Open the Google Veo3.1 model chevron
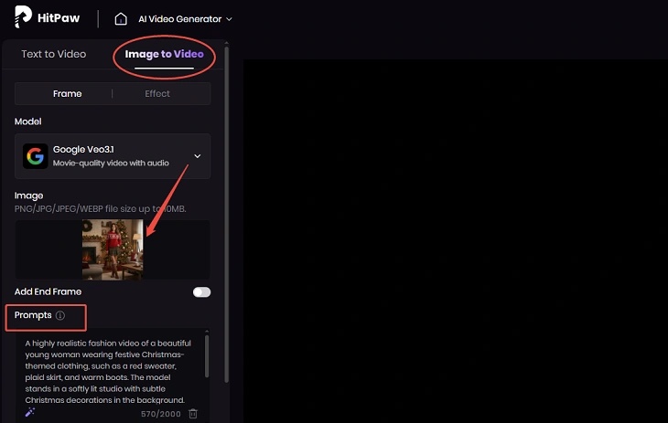The image size is (668, 423). 198,156
